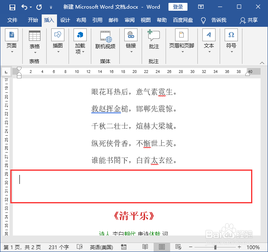Image resolution: width=268 pixels, height=252 pixels.
Task: Click the 表格 table icon
Action: point(35,36)
